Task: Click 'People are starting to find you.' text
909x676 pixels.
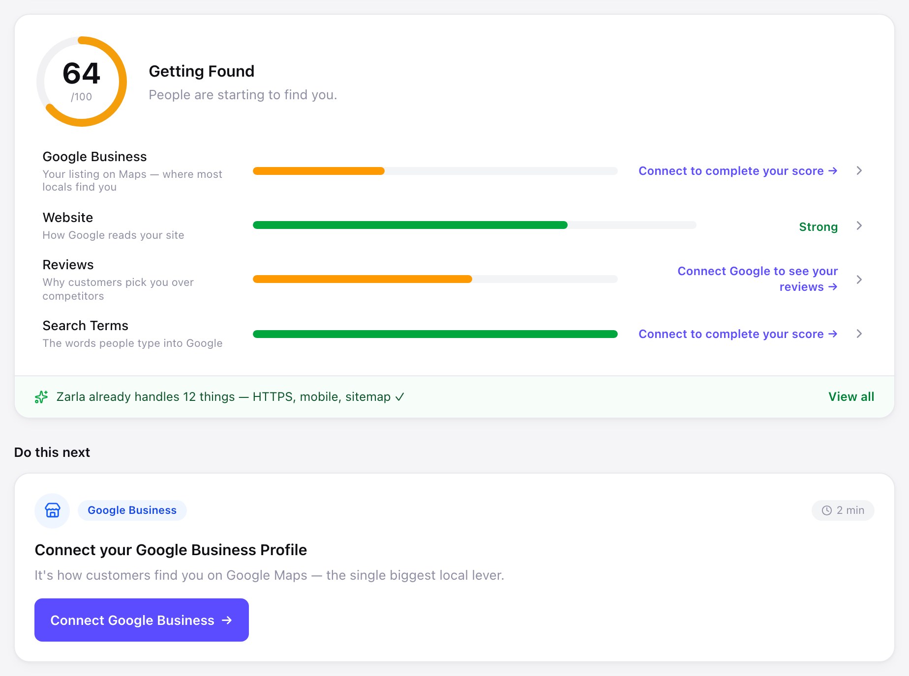Action: tap(243, 95)
